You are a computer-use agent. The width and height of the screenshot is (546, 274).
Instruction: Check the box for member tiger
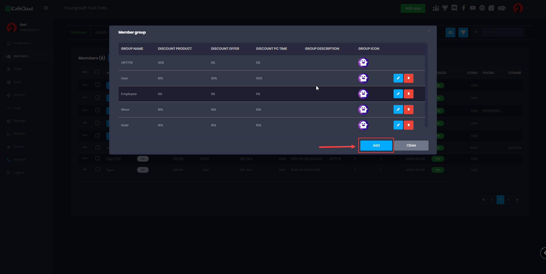[x=98, y=169]
